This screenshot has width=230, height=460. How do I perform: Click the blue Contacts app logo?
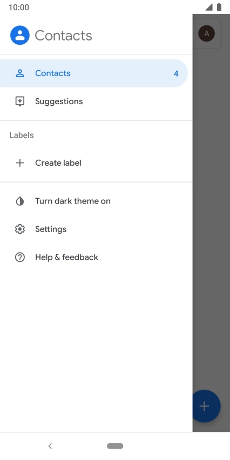pos(20,35)
